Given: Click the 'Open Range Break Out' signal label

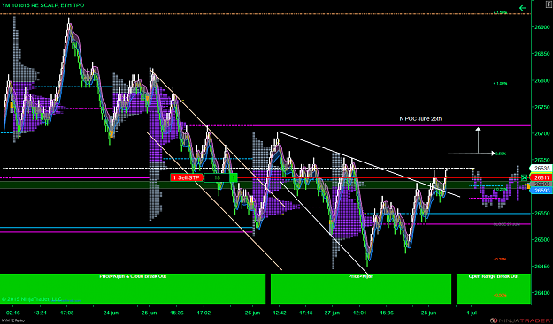Looking at the screenshot, I should click(494, 276).
